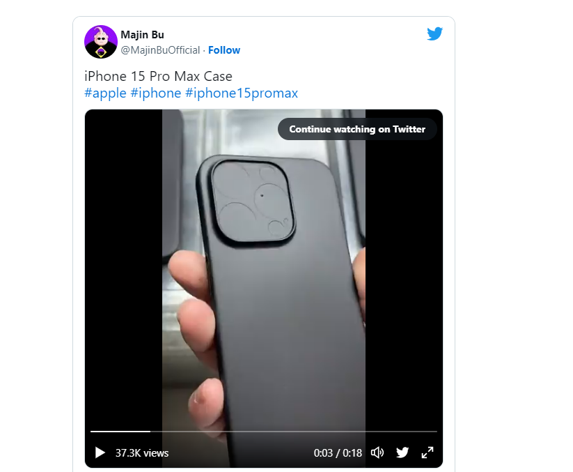
Task: Play the embedded video
Action: pyautogui.click(x=100, y=452)
